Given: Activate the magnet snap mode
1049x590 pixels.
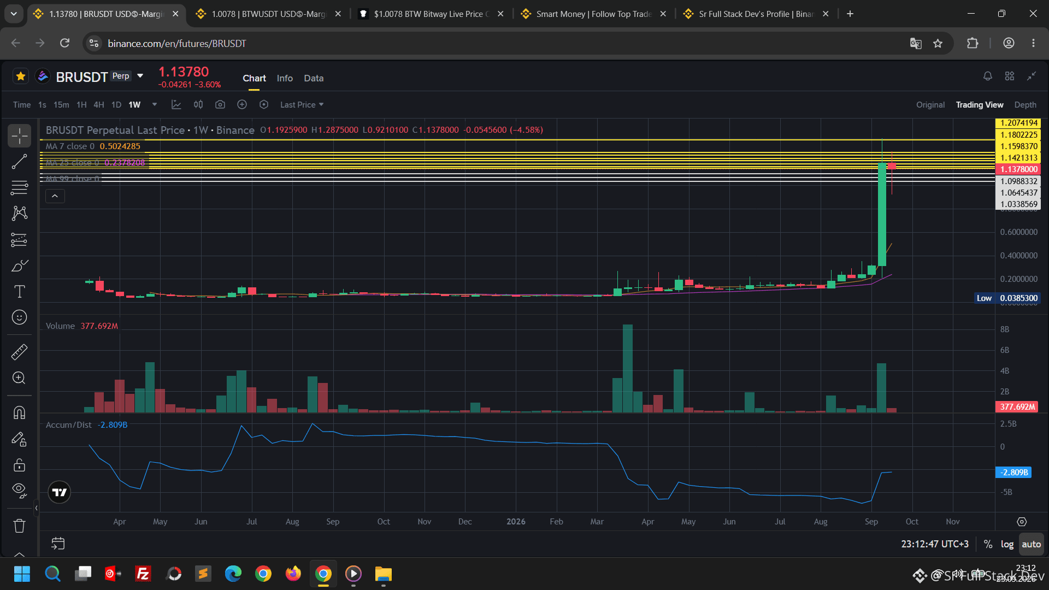Looking at the screenshot, I should point(19,412).
